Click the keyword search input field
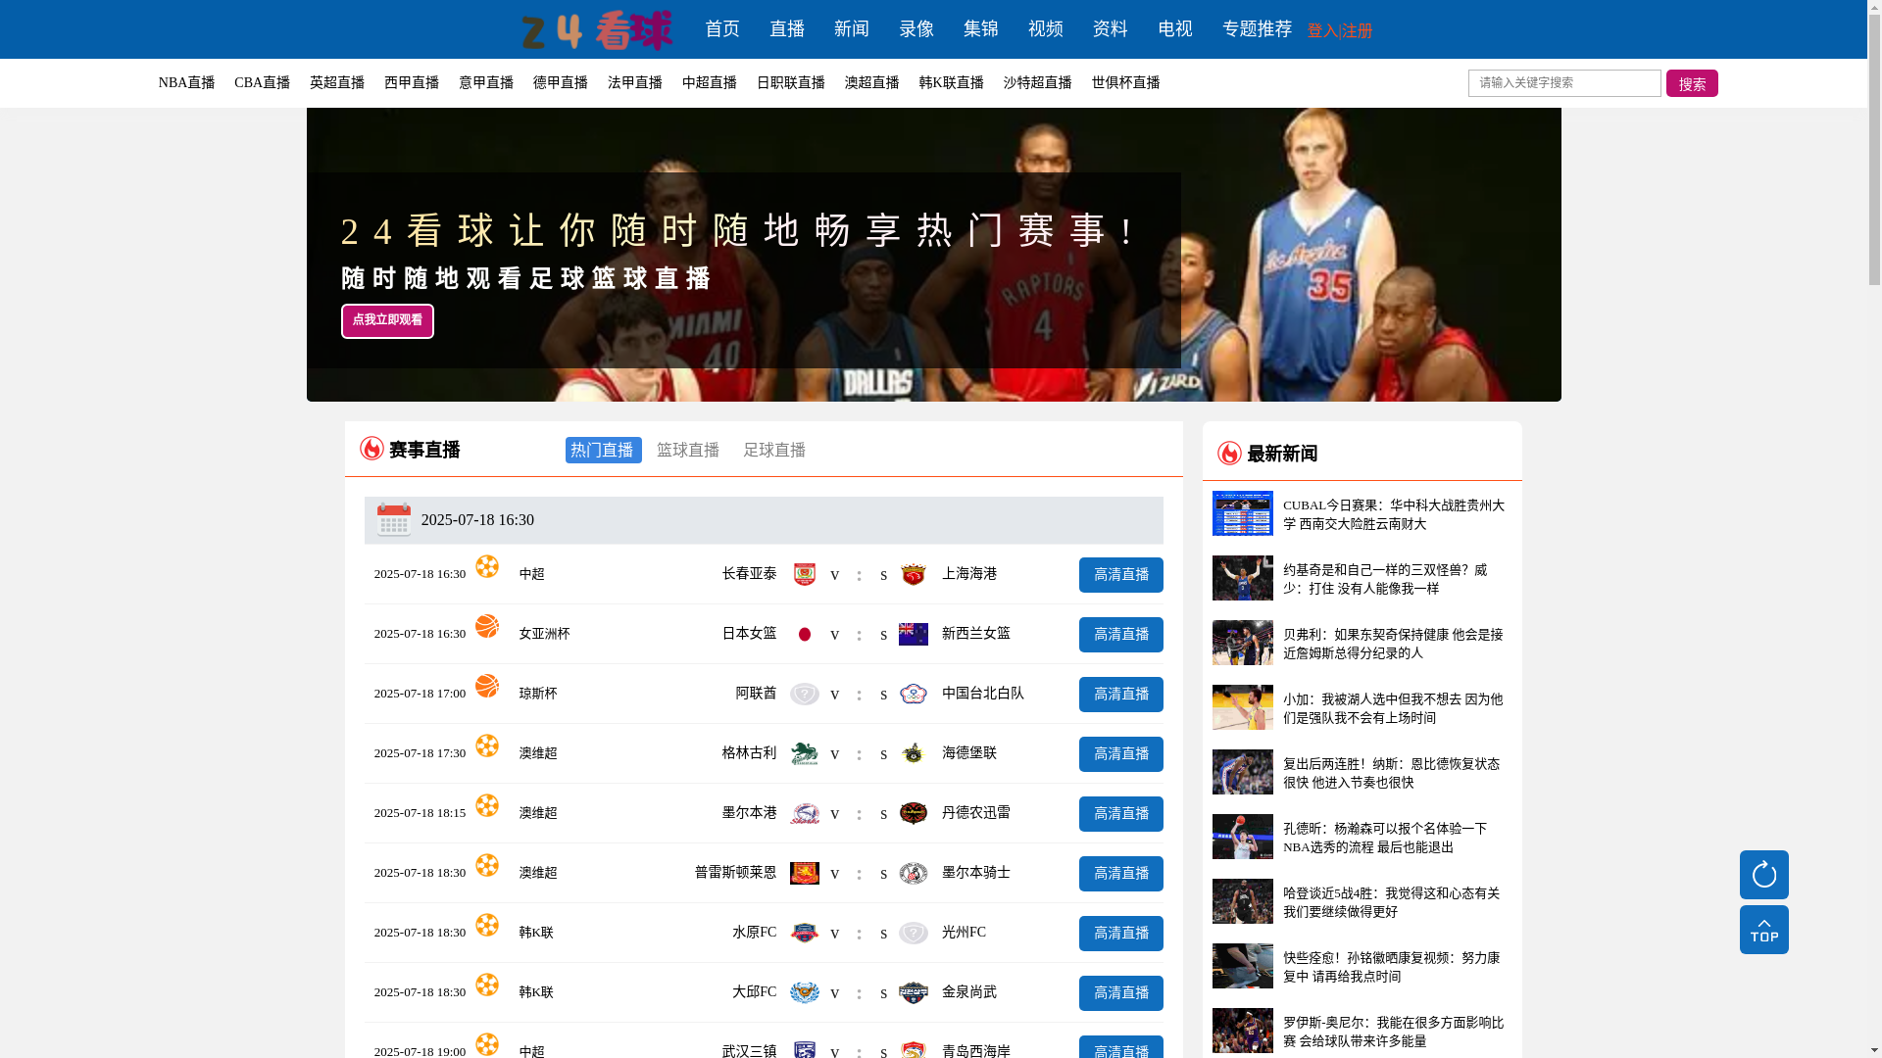Screen dimensions: 1882x1058 [x=1564, y=83]
